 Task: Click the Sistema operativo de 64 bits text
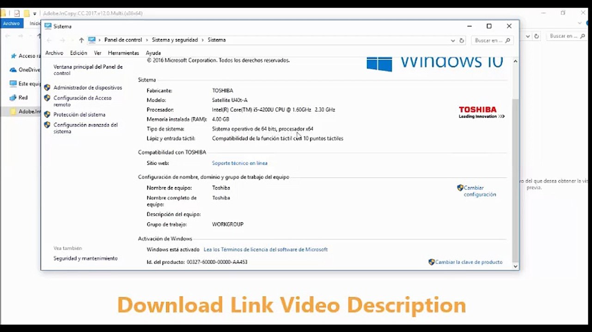coord(262,129)
